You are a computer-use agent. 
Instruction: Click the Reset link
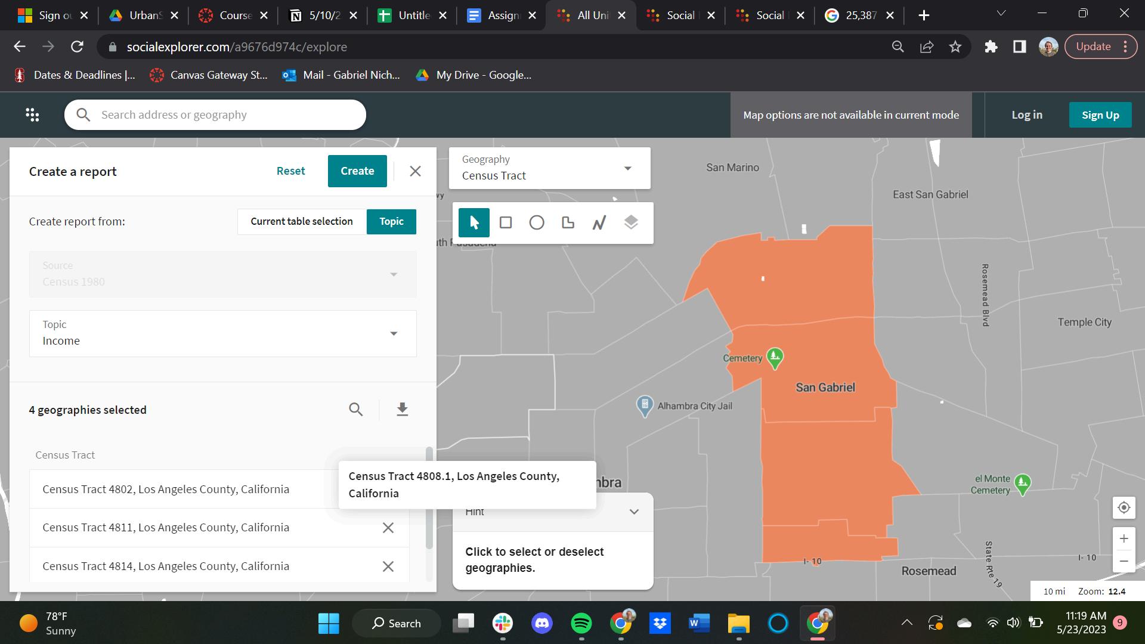click(x=290, y=171)
